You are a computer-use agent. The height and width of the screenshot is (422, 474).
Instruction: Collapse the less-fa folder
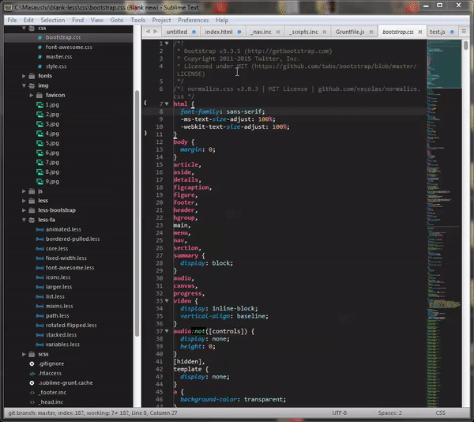click(x=24, y=220)
